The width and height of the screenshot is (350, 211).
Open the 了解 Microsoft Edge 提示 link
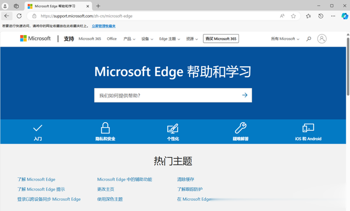pos(41,189)
